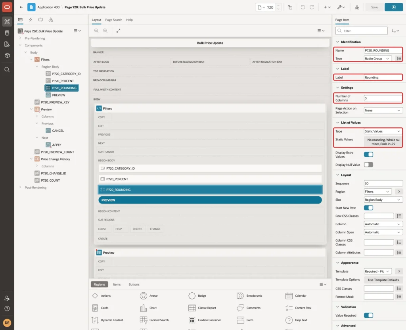Collapse the Layout property section
406x330 pixels.
coord(337,175)
